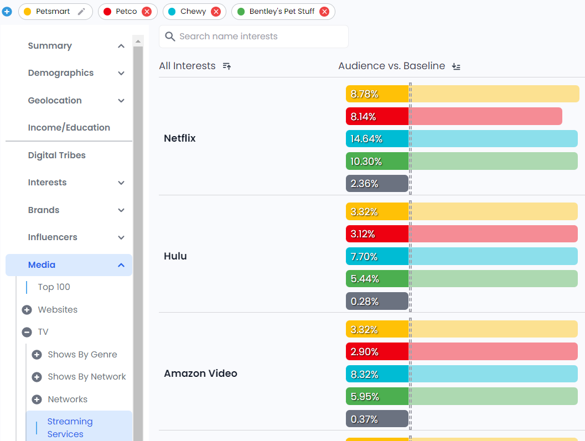Open the Demographics section
Image resolution: width=585 pixels, height=441 pixels.
(x=61, y=73)
